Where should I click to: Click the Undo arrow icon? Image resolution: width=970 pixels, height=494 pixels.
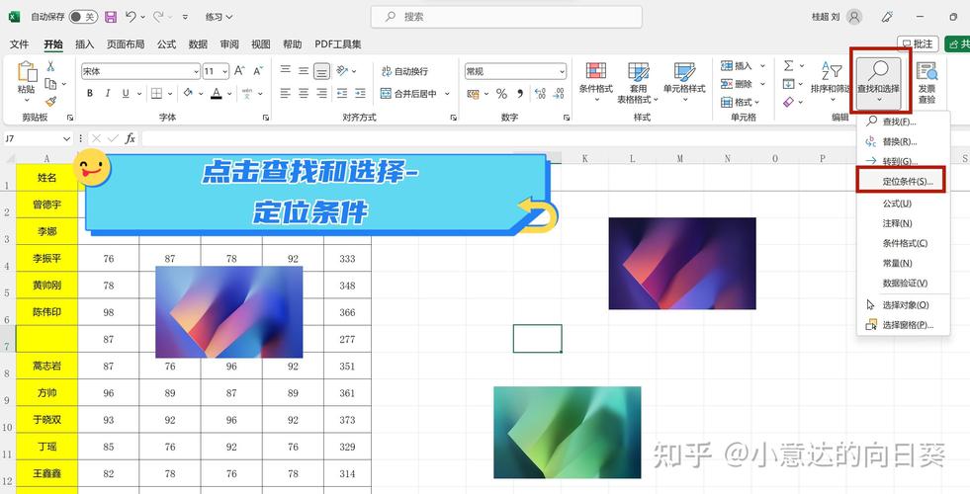tap(131, 17)
